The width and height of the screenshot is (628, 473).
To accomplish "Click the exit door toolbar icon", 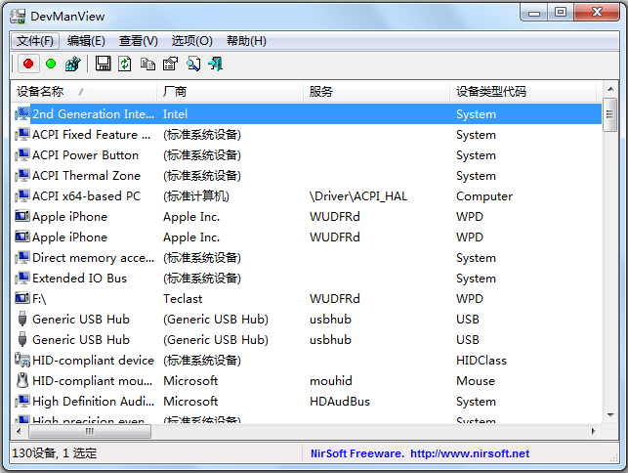I will click(x=215, y=64).
